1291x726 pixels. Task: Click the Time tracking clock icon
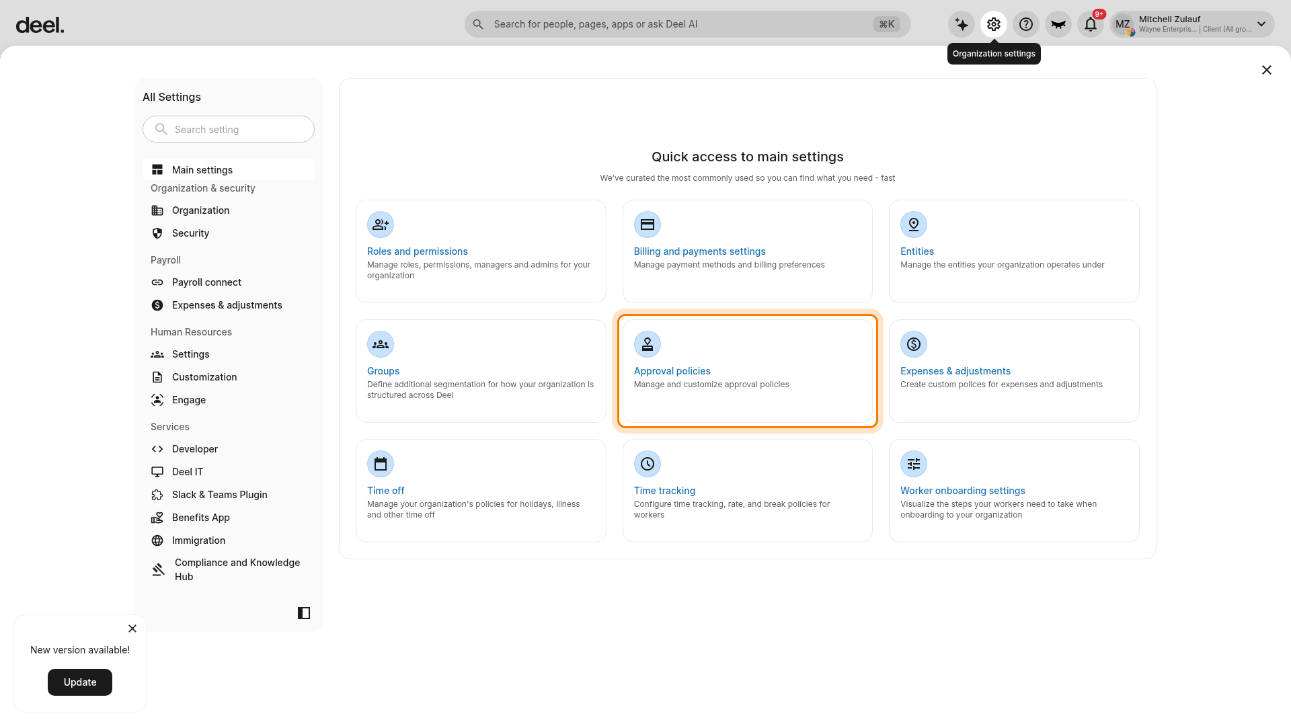click(x=648, y=464)
